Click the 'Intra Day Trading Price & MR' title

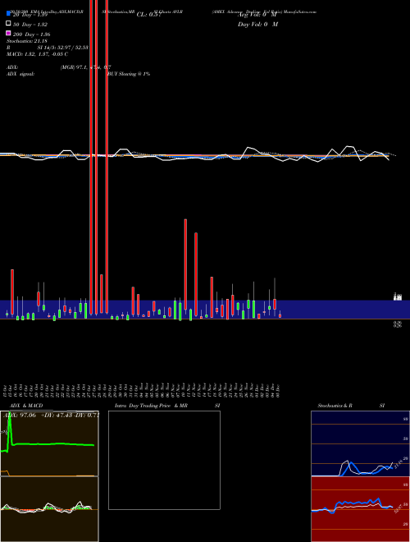point(151,406)
